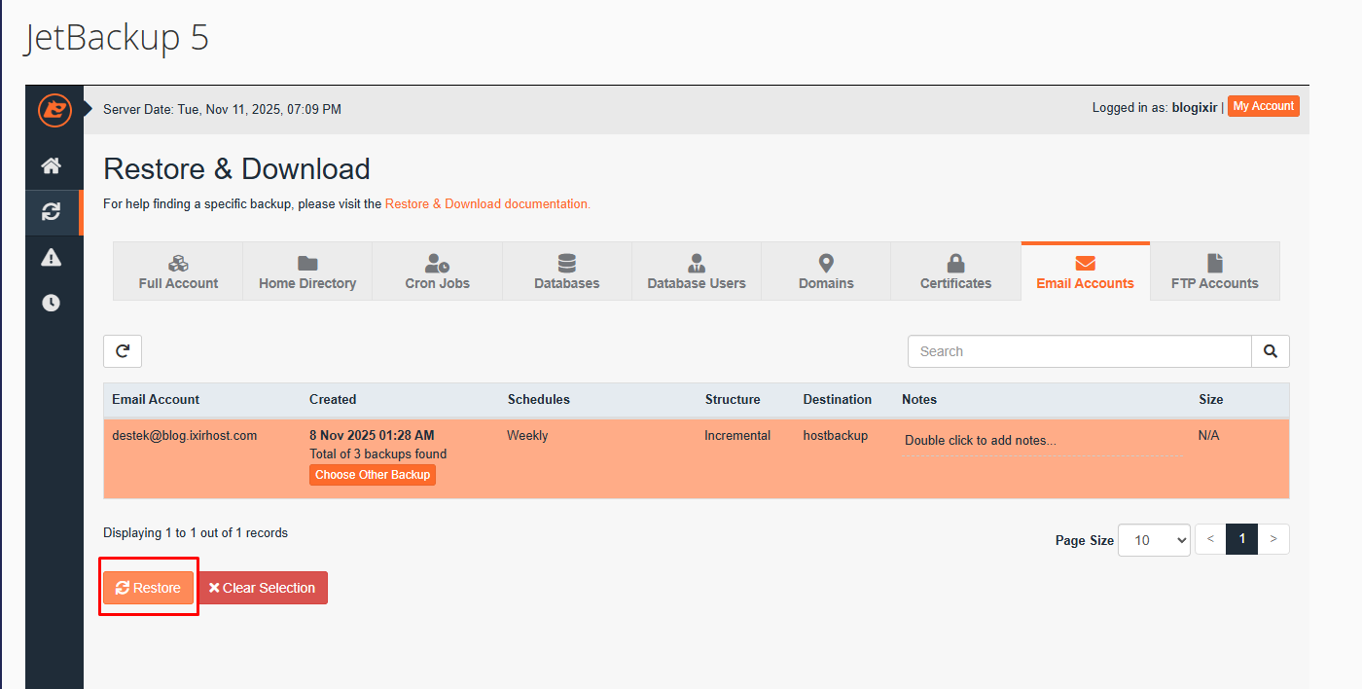Expand the Page Size dropdown
1362x689 pixels.
click(1154, 540)
